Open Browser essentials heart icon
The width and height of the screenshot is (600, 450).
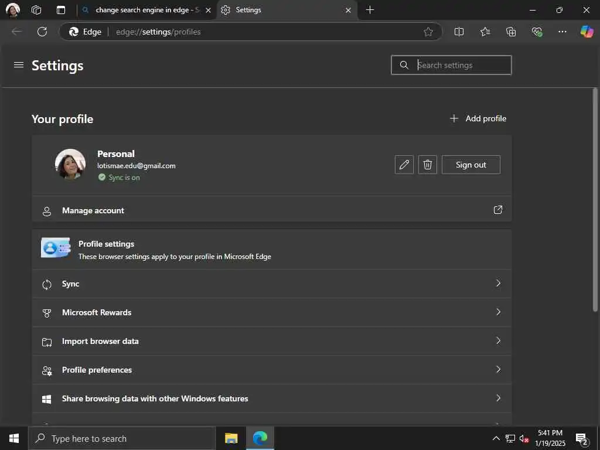(537, 32)
